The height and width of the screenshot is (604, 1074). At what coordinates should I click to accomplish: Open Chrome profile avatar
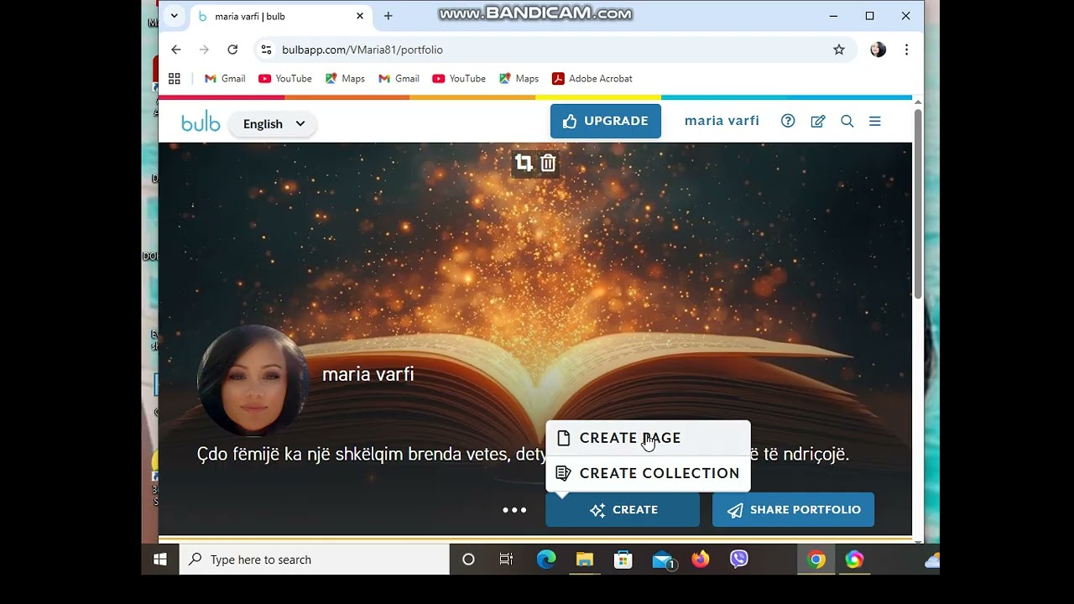click(878, 49)
